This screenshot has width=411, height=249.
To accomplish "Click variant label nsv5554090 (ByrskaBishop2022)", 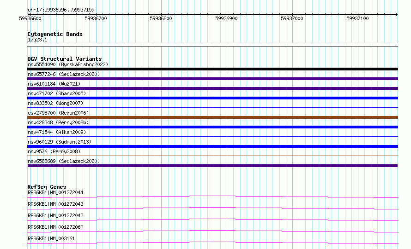I will click(x=68, y=64).
